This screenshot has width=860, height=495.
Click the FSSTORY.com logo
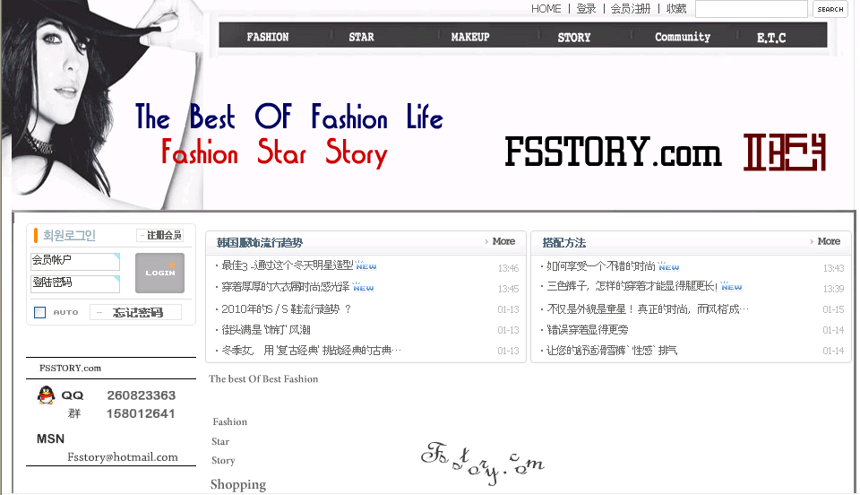pos(613,152)
